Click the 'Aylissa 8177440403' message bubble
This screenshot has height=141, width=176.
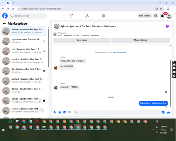[69, 87]
